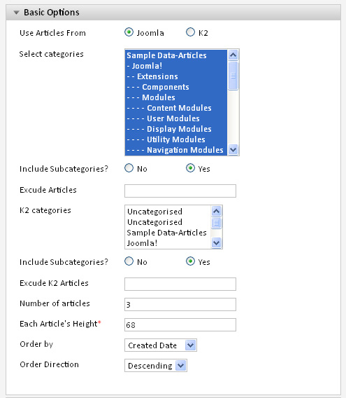Click scroll-down arrow in K2 categories list
The width and height of the screenshot is (346, 398).
point(216,243)
